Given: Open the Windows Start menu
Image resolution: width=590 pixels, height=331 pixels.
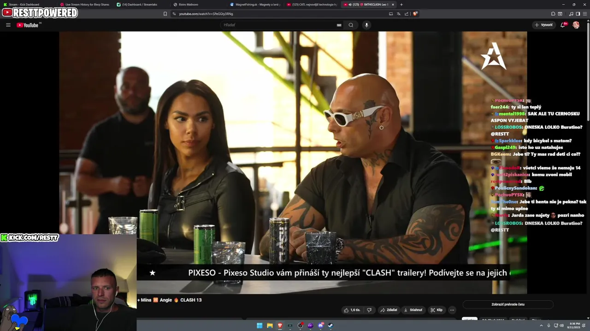Looking at the screenshot, I should point(260,325).
